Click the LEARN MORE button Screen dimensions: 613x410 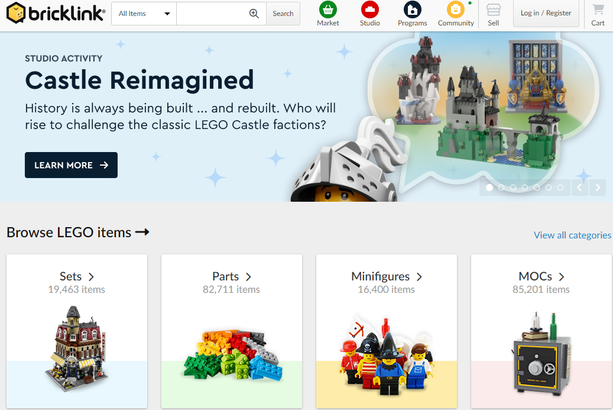[71, 165]
